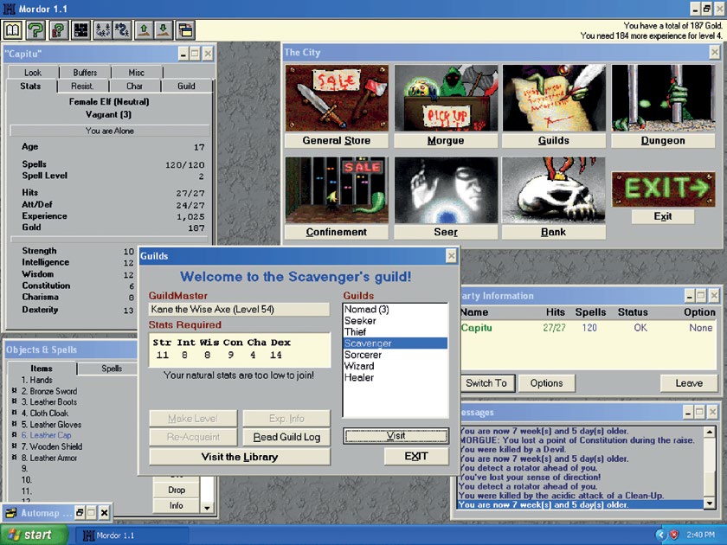Click the open book toolbar icon
The width and height of the screenshot is (727, 545).
13,30
